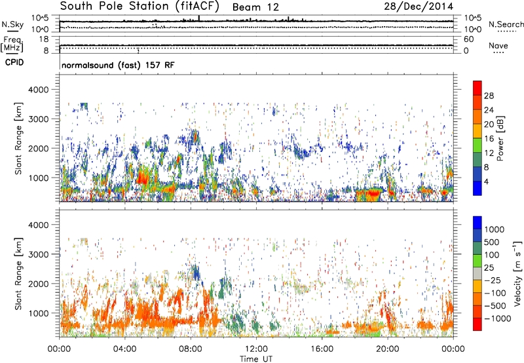Click the light green 12–16 dB Power bar segment
The width and height of the screenshot is (524, 363).
(477, 145)
